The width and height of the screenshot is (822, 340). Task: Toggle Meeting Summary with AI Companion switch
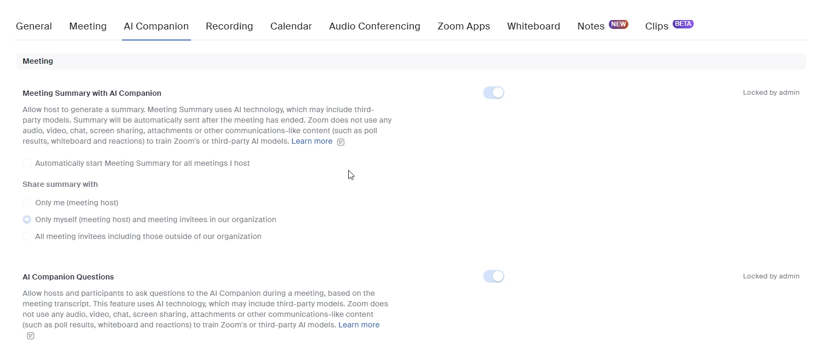point(494,93)
